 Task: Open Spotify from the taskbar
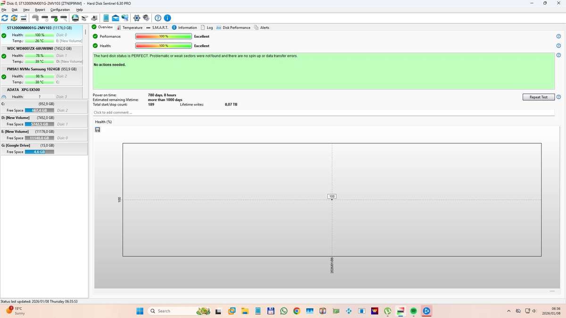click(x=414, y=311)
